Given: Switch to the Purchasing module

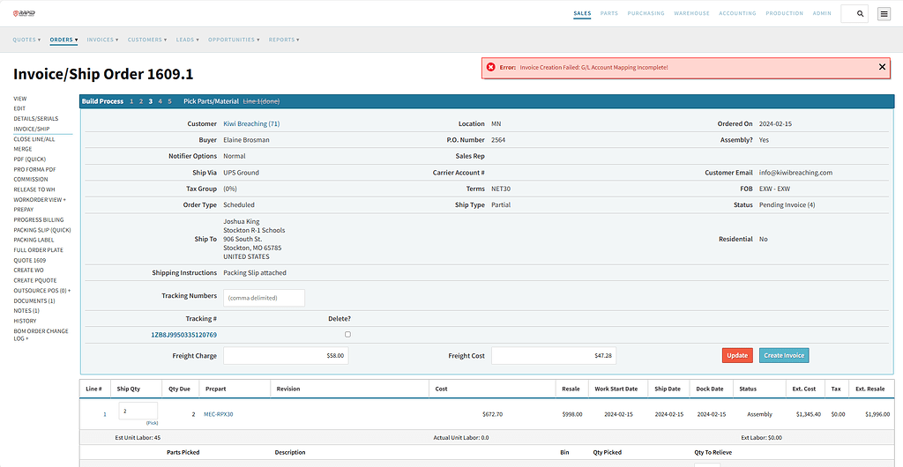Looking at the screenshot, I should coord(646,13).
